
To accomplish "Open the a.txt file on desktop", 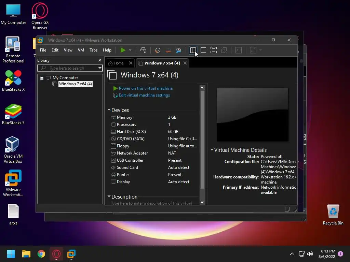I will click(13, 215).
